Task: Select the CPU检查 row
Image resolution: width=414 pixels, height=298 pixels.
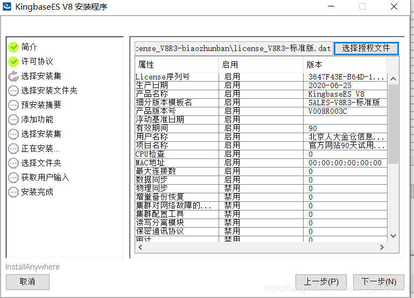Action: coord(261,154)
